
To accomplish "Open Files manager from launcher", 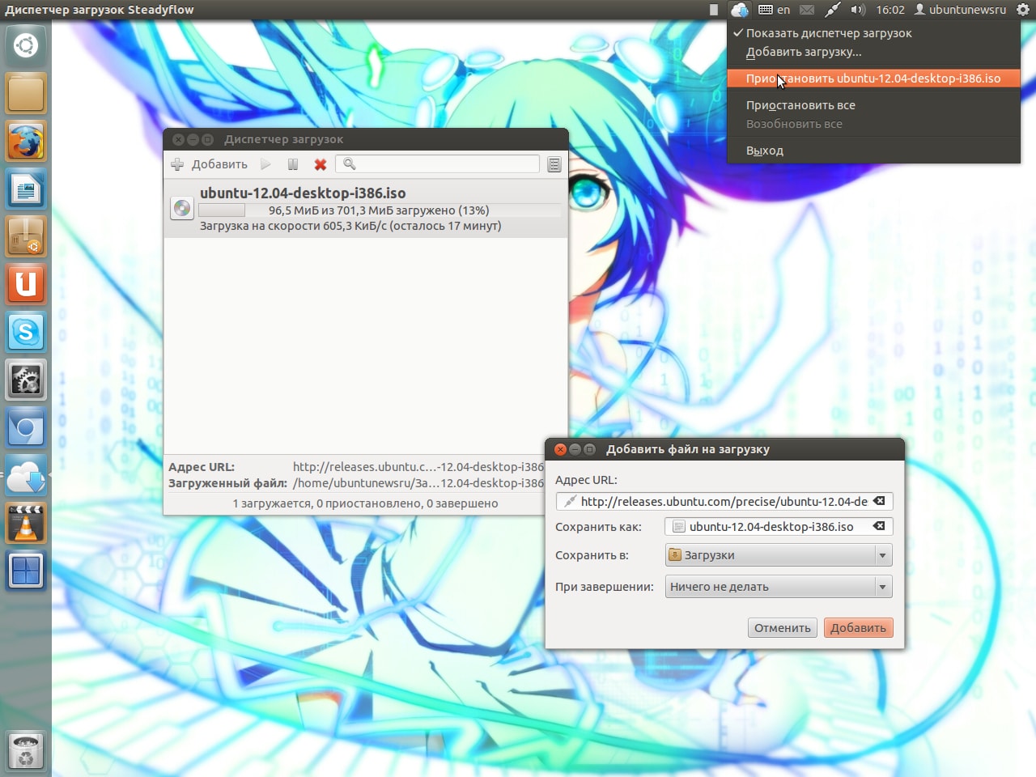I will tap(26, 93).
